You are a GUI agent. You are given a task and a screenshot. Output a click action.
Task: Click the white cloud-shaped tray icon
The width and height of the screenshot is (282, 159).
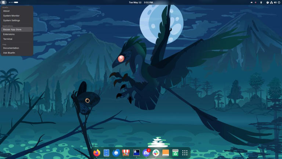252,2
